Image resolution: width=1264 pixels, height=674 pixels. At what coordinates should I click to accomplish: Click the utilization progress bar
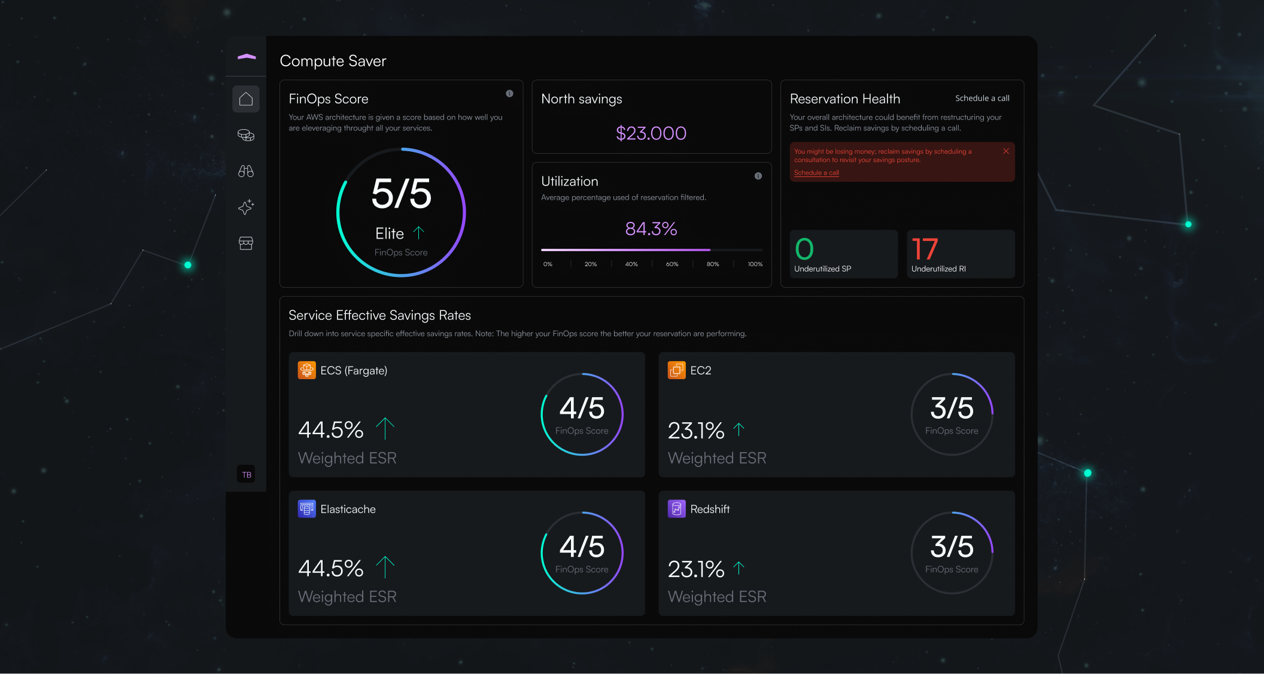point(651,249)
